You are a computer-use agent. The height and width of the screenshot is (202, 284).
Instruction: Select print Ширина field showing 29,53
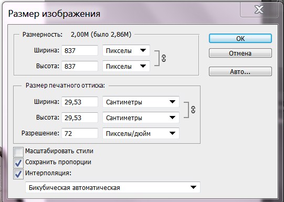(80, 102)
